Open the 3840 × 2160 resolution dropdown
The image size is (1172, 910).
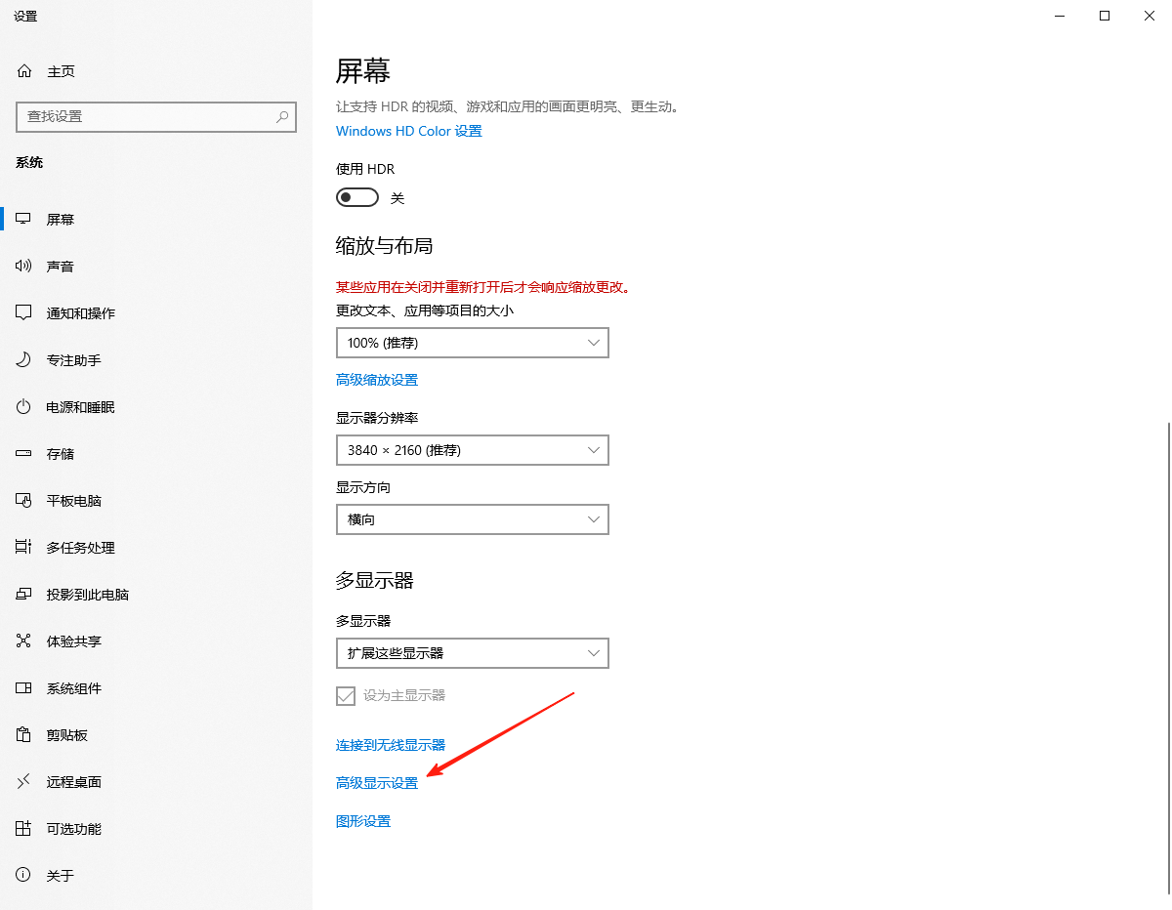click(472, 450)
